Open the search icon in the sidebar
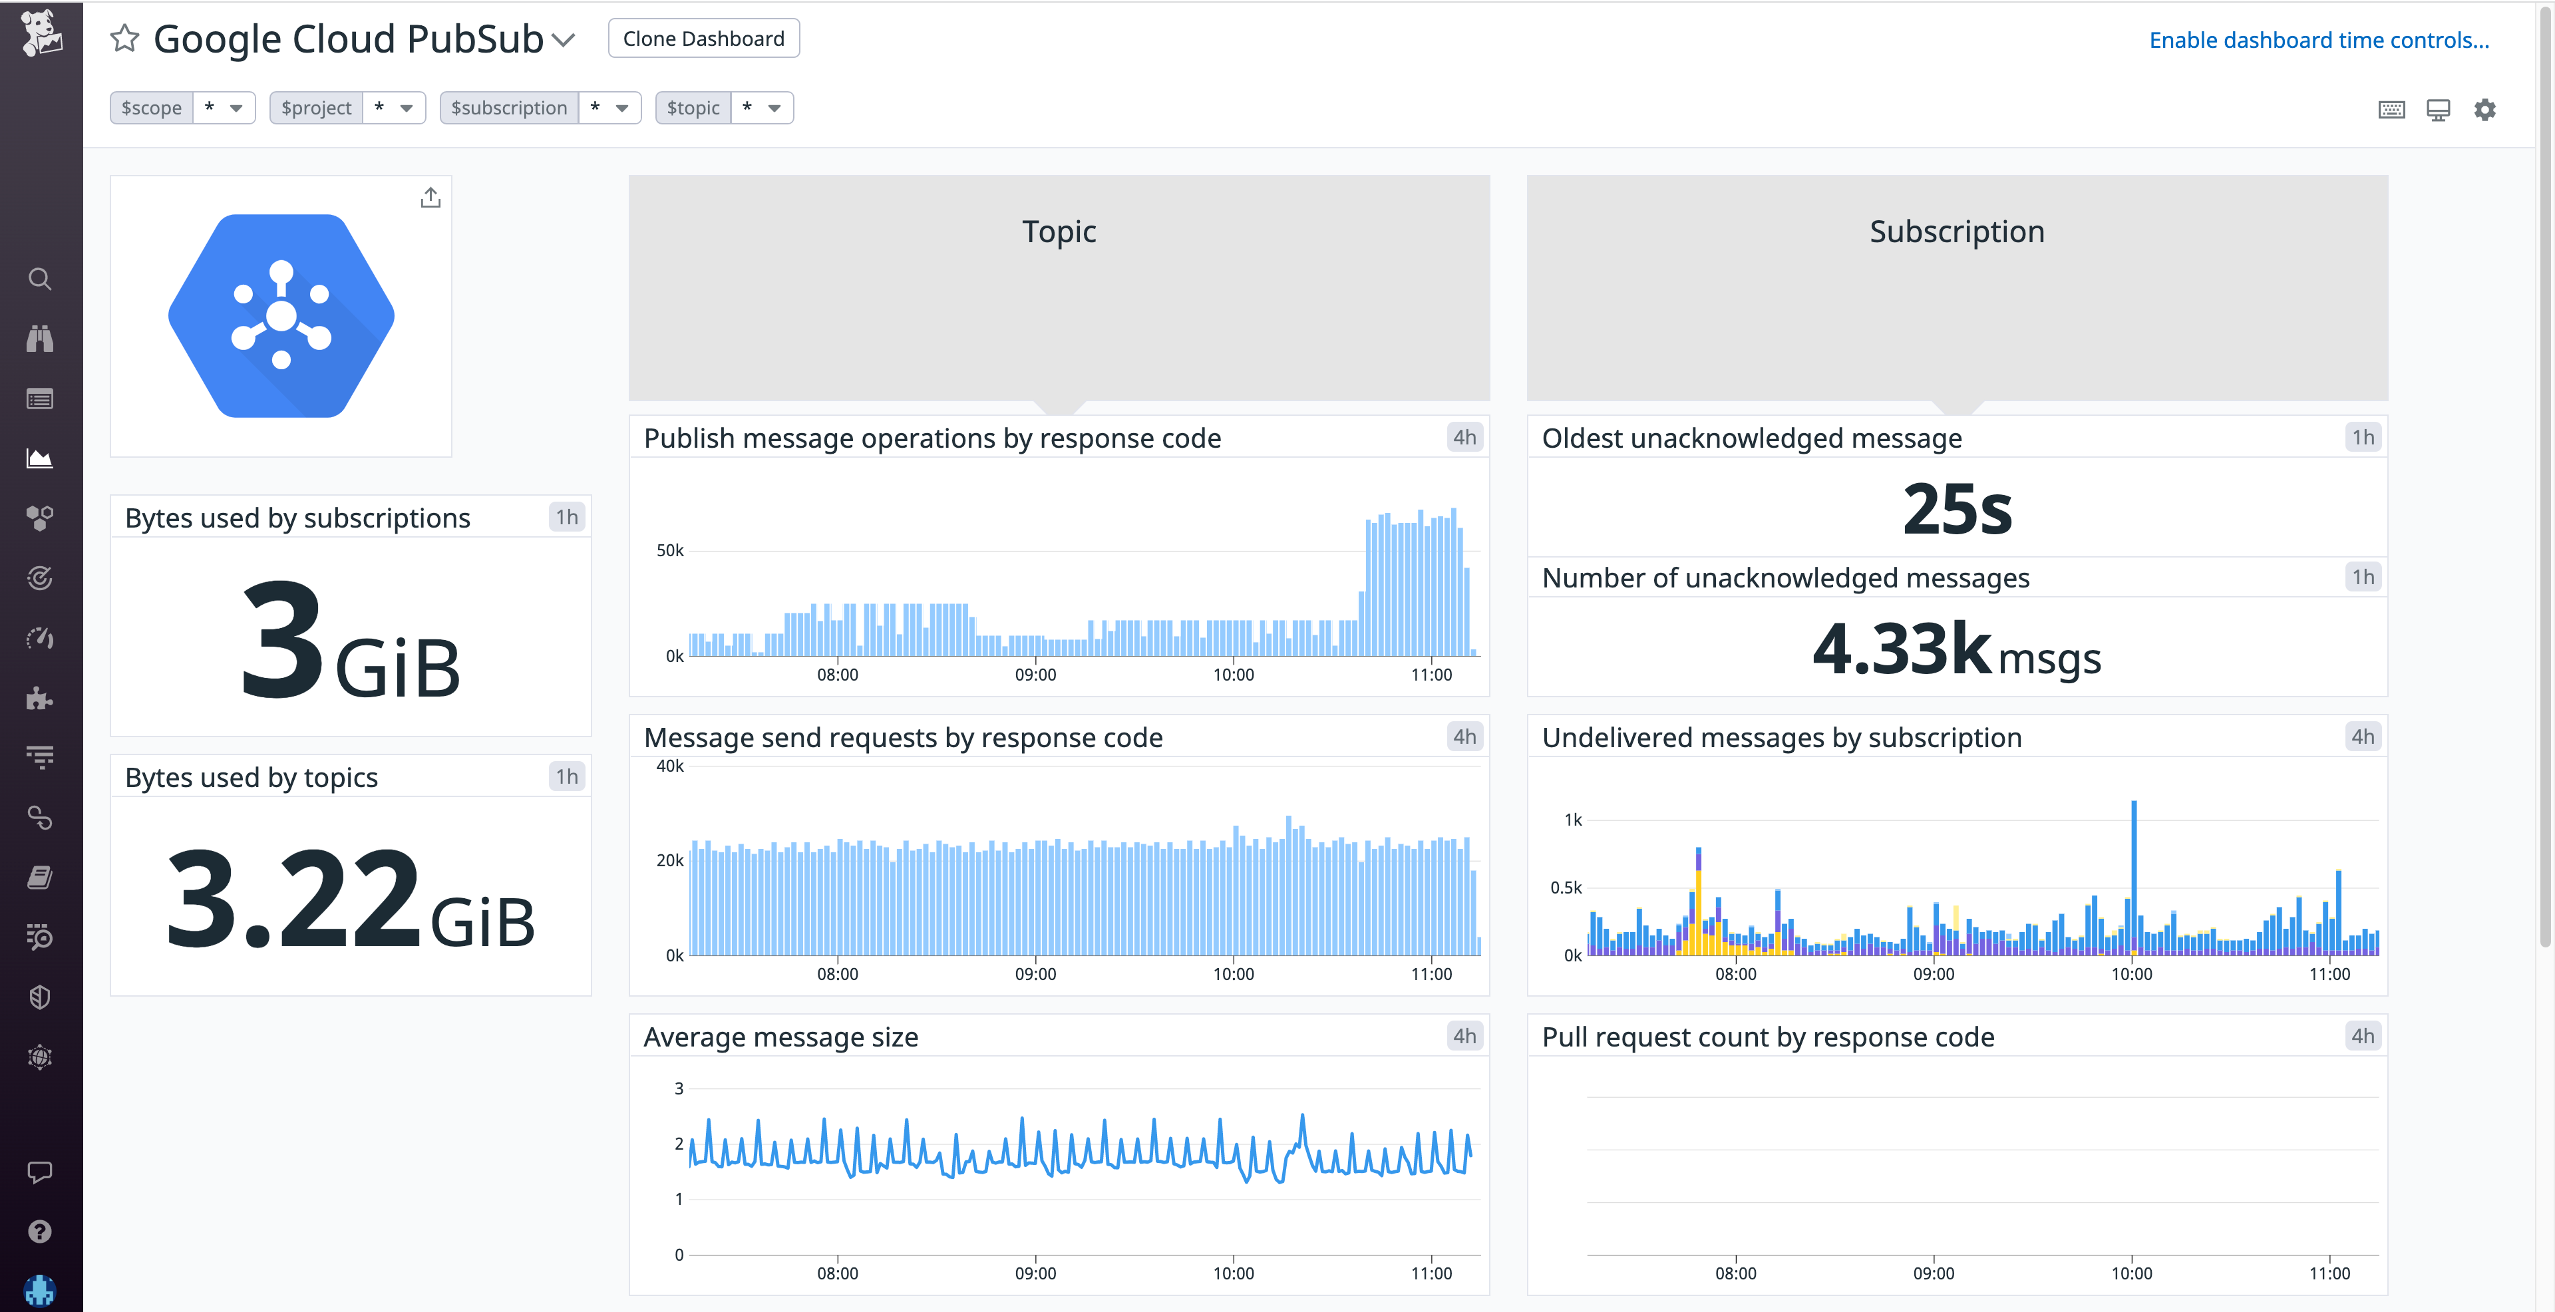The image size is (2555, 1312). click(40, 279)
